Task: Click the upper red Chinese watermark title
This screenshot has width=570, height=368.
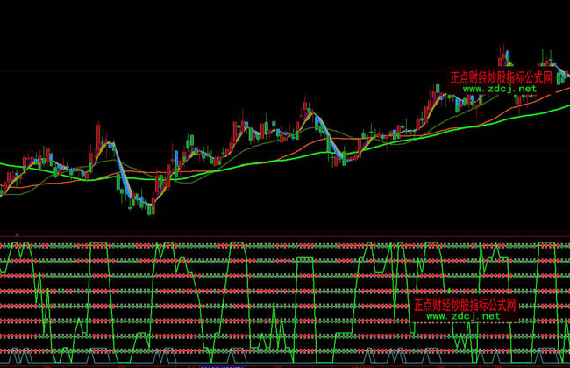Action: point(502,77)
